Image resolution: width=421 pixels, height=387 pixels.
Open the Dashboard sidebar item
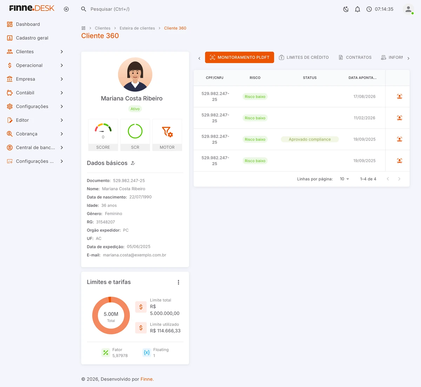click(x=35, y=24)
